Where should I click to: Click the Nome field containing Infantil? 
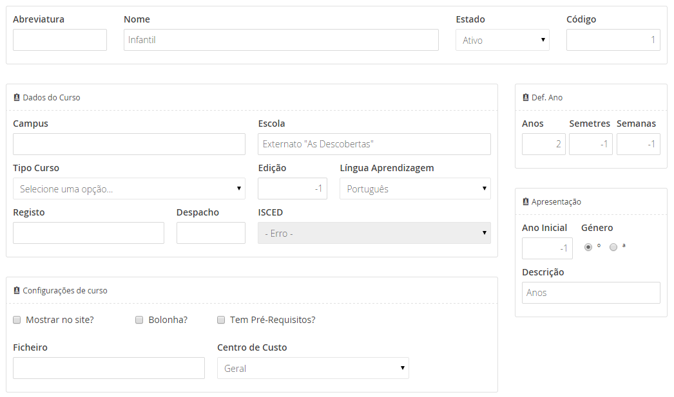click(281, 40)
